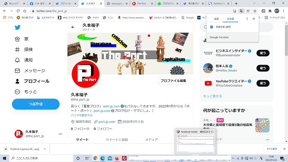Screen dimensions: 288x162
Task: Click the browser home icon
Action: [x=25, y=11]
